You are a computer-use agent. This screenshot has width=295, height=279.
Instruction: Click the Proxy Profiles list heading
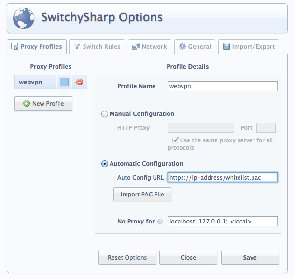click(51, 67)
